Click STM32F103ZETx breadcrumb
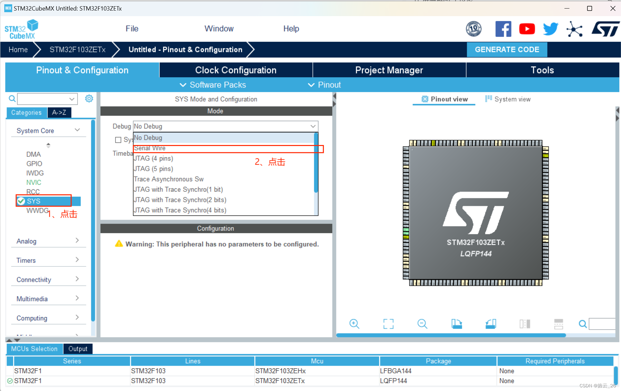 (x=77, y=50)
